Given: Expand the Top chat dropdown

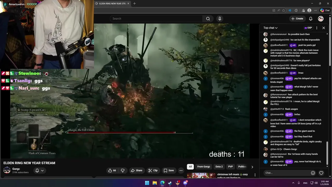Looking at the screenshot, I should [271, 28].
